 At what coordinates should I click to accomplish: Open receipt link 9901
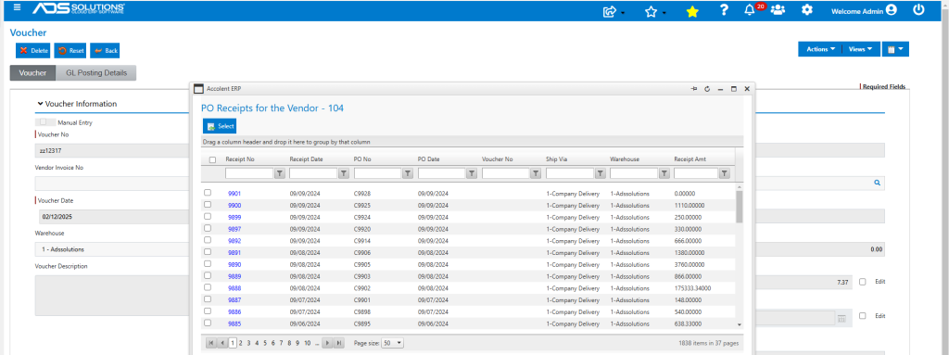tap(234, 193)
